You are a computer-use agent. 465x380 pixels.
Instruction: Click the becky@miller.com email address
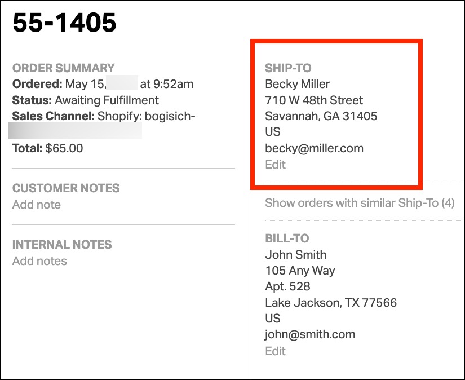tap(314, 149)
